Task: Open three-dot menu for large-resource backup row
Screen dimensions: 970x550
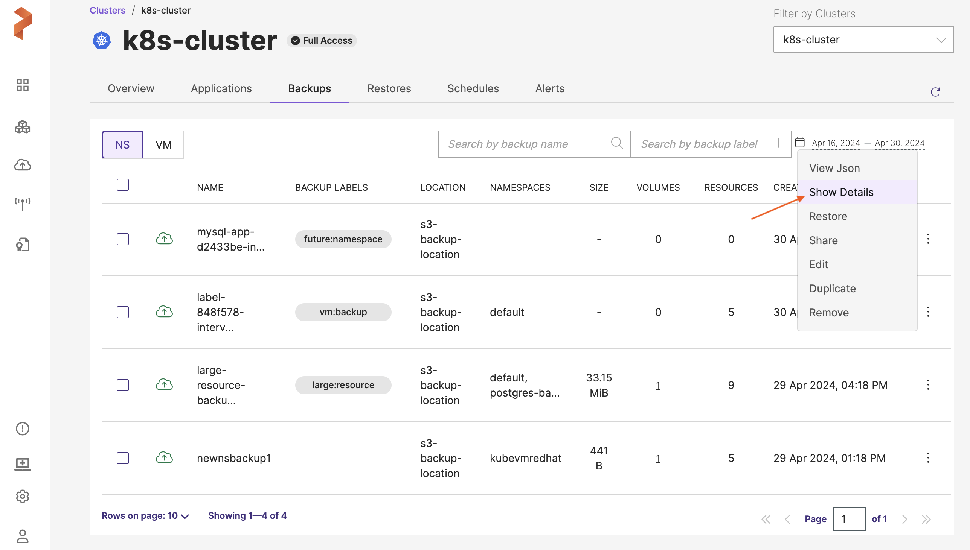Action: pos(928,385)
